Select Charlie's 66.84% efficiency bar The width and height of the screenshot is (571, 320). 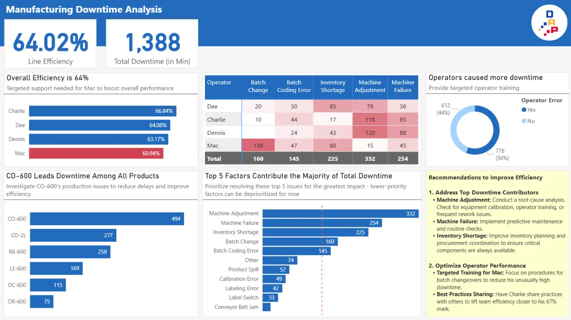(102, 111)
